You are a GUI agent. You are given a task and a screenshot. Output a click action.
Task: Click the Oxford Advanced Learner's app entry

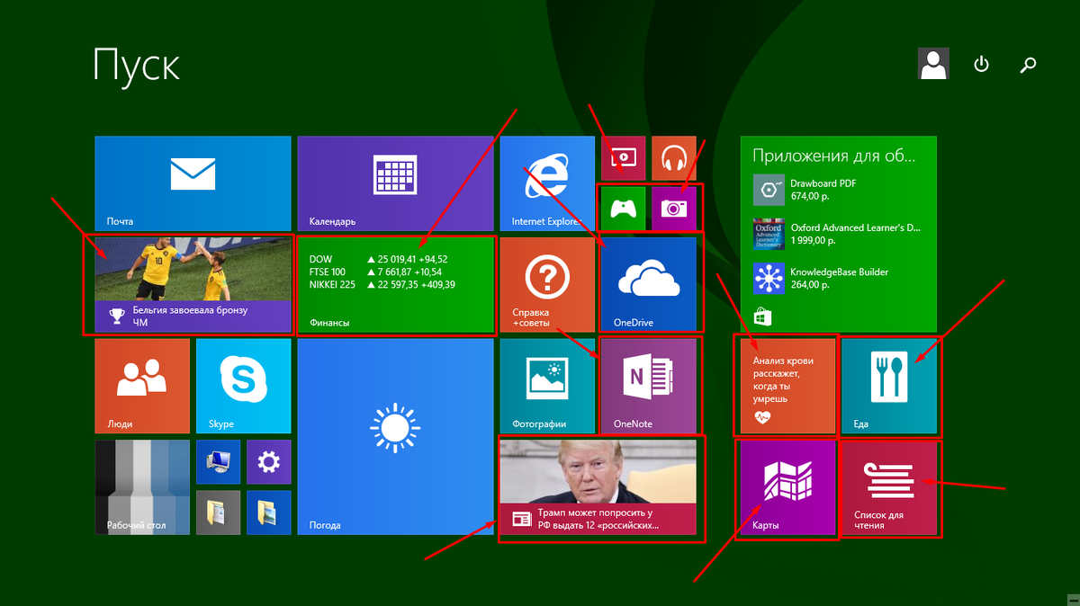[x=837, y=234]
